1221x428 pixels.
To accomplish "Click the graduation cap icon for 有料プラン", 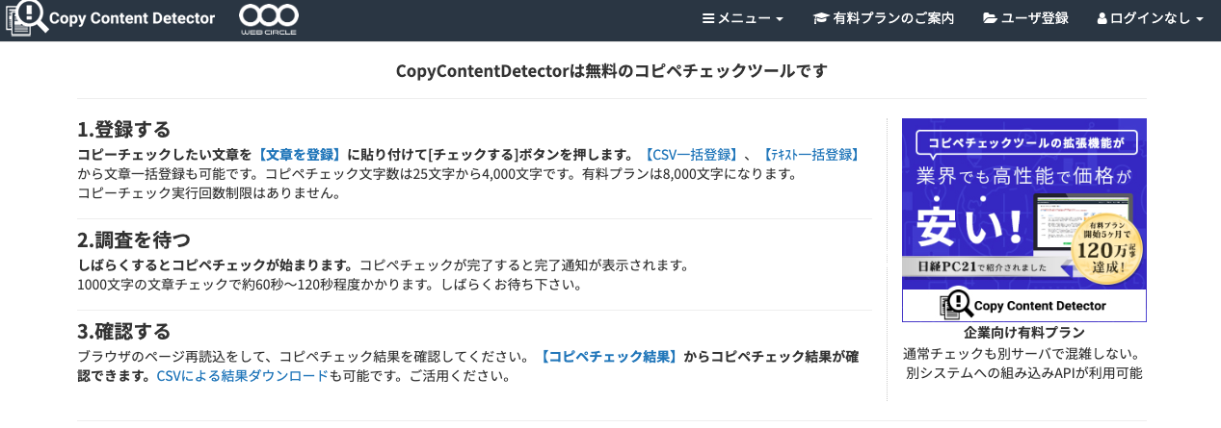I will click(821, 18).
